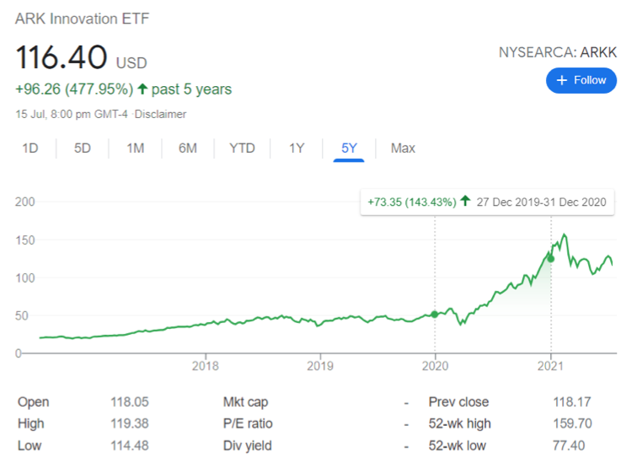The width and height of the screenshot is (637, 469).
Task: Switch to the 6M chart range
Action: coord(187,148)
